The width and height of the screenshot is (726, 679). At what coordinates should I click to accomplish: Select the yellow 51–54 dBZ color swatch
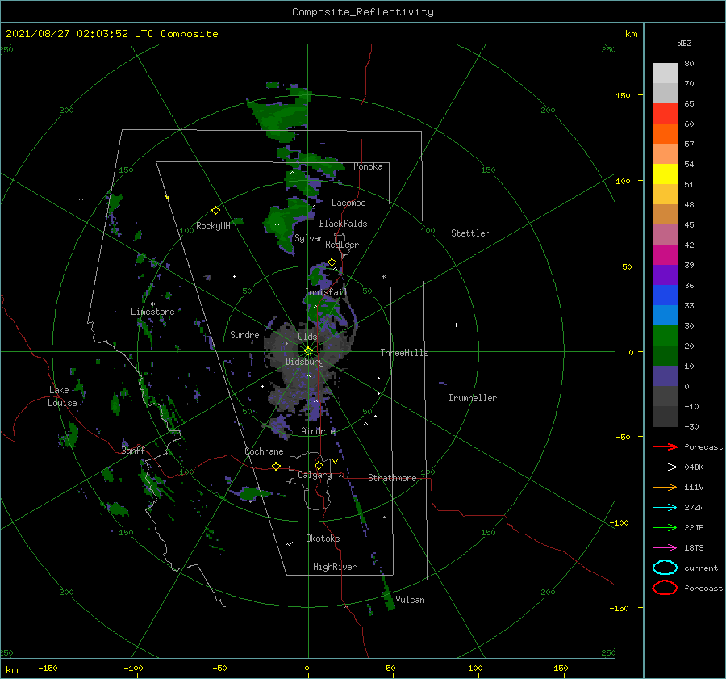tap(665, 174)
